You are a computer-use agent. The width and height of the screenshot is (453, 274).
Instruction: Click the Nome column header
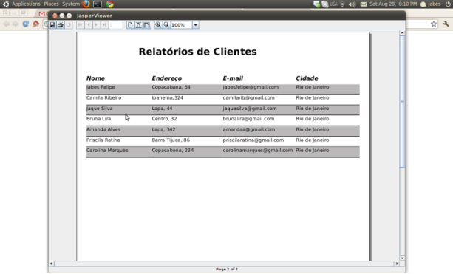coord(95,78)
